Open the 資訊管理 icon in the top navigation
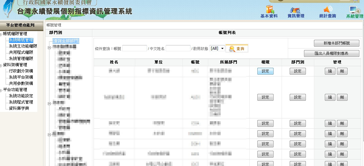 tap(296, 12)
